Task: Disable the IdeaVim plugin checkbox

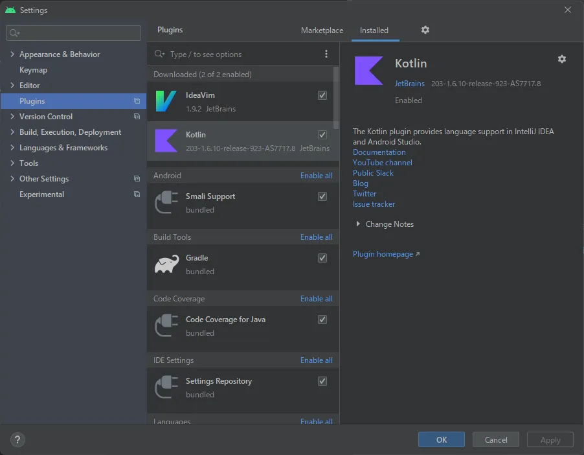Action: coord(322,95)
